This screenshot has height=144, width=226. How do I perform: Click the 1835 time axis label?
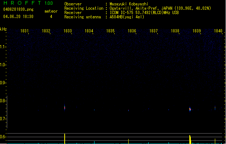(x=110, y=31)
